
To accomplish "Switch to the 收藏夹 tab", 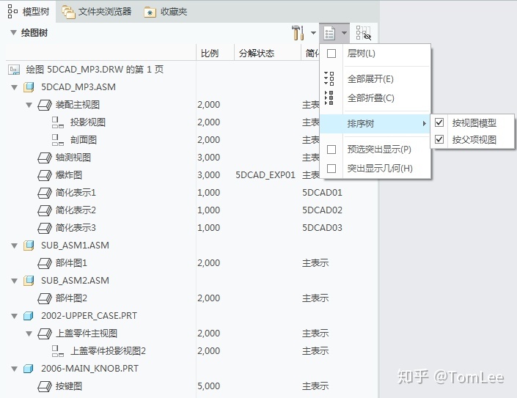I will pyautogui.click(x=166, y=12).
